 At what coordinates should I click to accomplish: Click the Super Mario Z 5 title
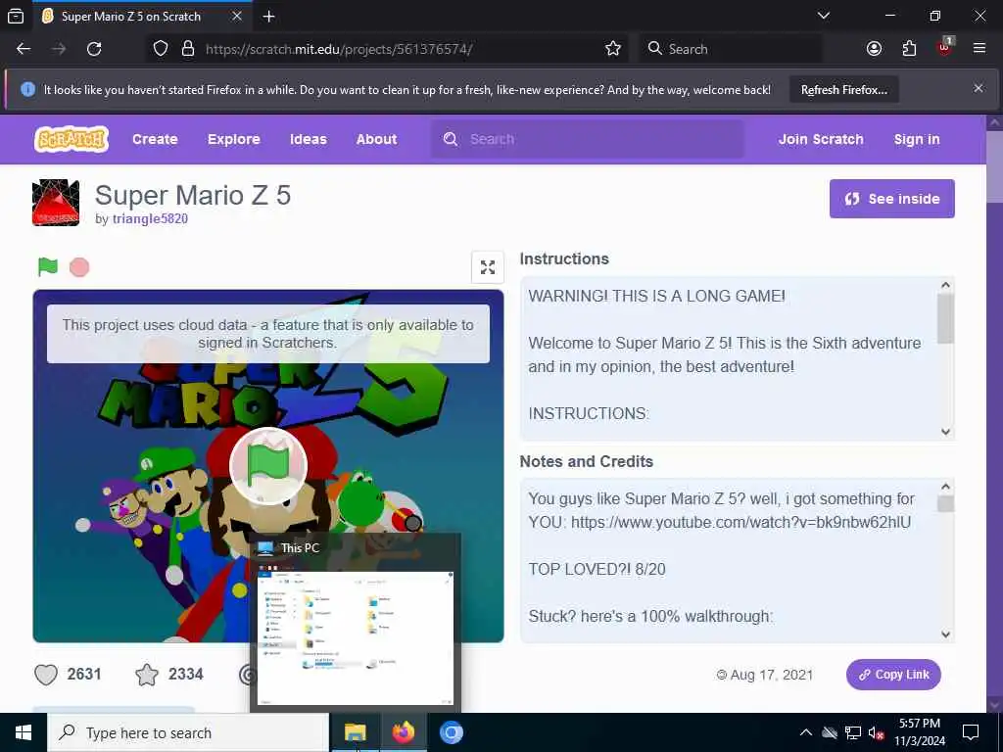(193, 195)
